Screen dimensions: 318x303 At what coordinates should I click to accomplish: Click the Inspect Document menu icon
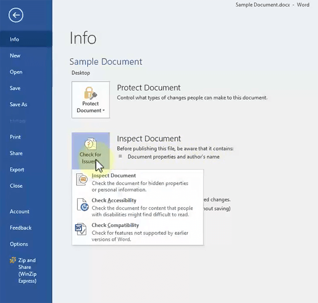[x=82, y=179]
